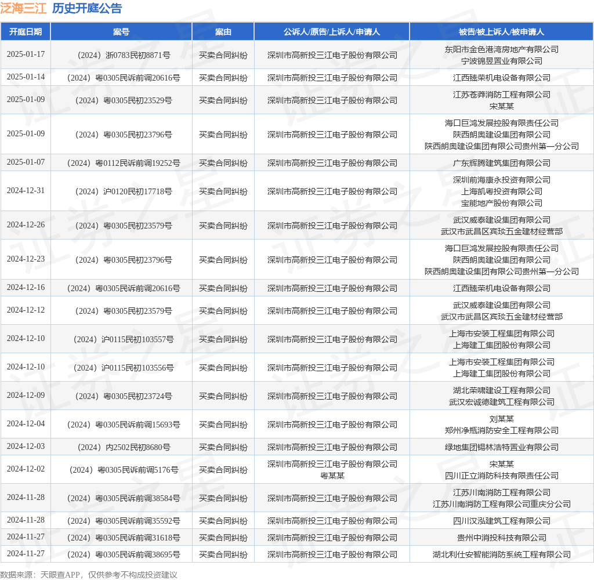This screenshot has height=580, width=594.
Task: Click 宝能地产股份有限公司
Action: click(x=502, y=204)
